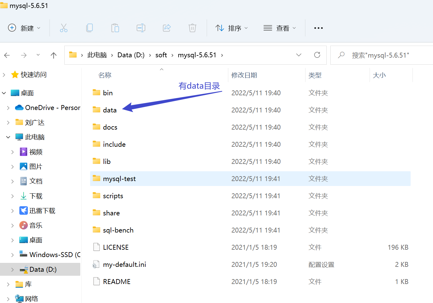Image resolution: width=433 pixels, height=303 pixels.
Task: Expand 快速访问 in the sidebar
Action: pyautogui.click(x=4, y=75)
